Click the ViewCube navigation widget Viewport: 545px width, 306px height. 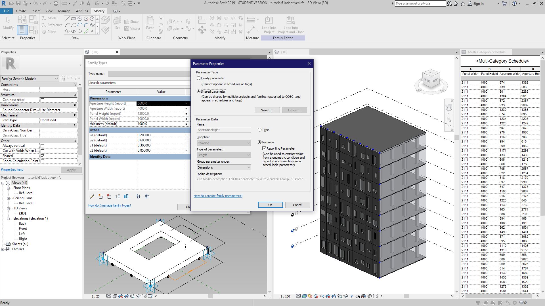tap(431, 80)
